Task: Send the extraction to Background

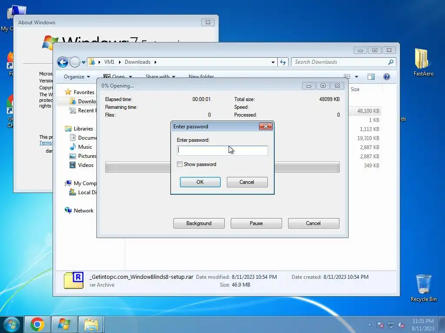Action: (199, 223)
